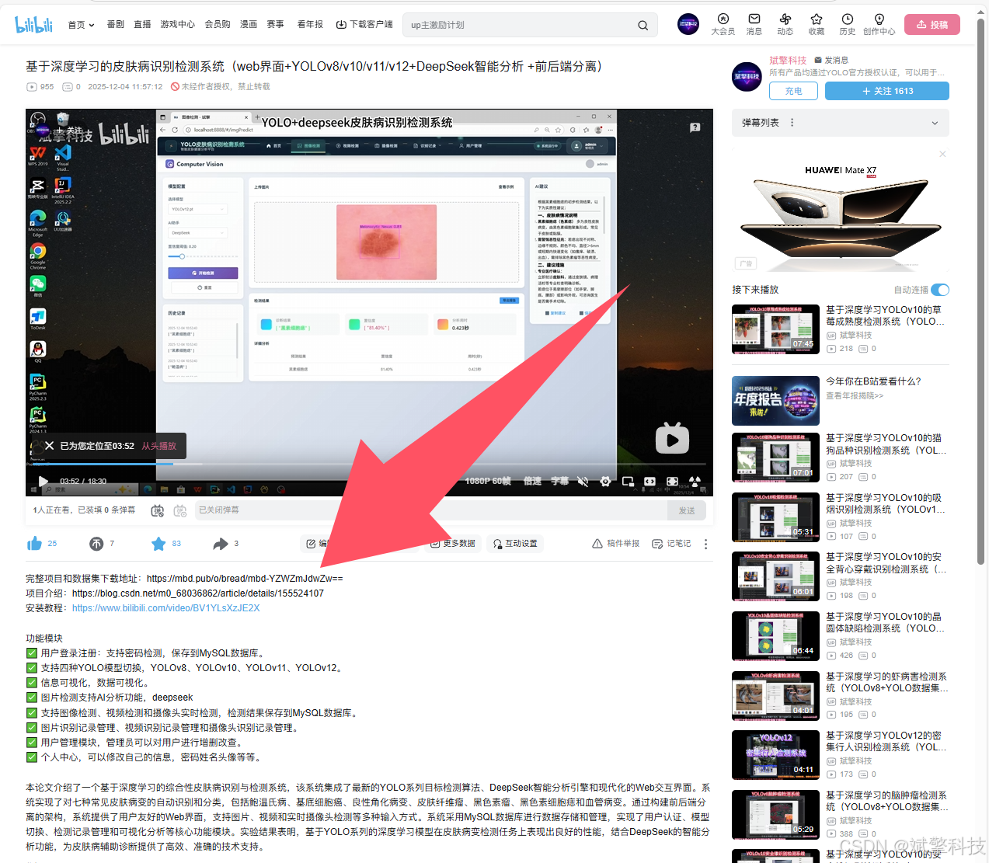Open the 创作中心 creator center icon
This screenshot has width=989, height=863.
[x=879, y=24]
